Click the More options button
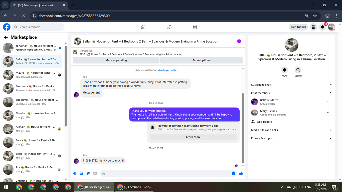This screenshot has width=342, height=192. coord(202,60)
